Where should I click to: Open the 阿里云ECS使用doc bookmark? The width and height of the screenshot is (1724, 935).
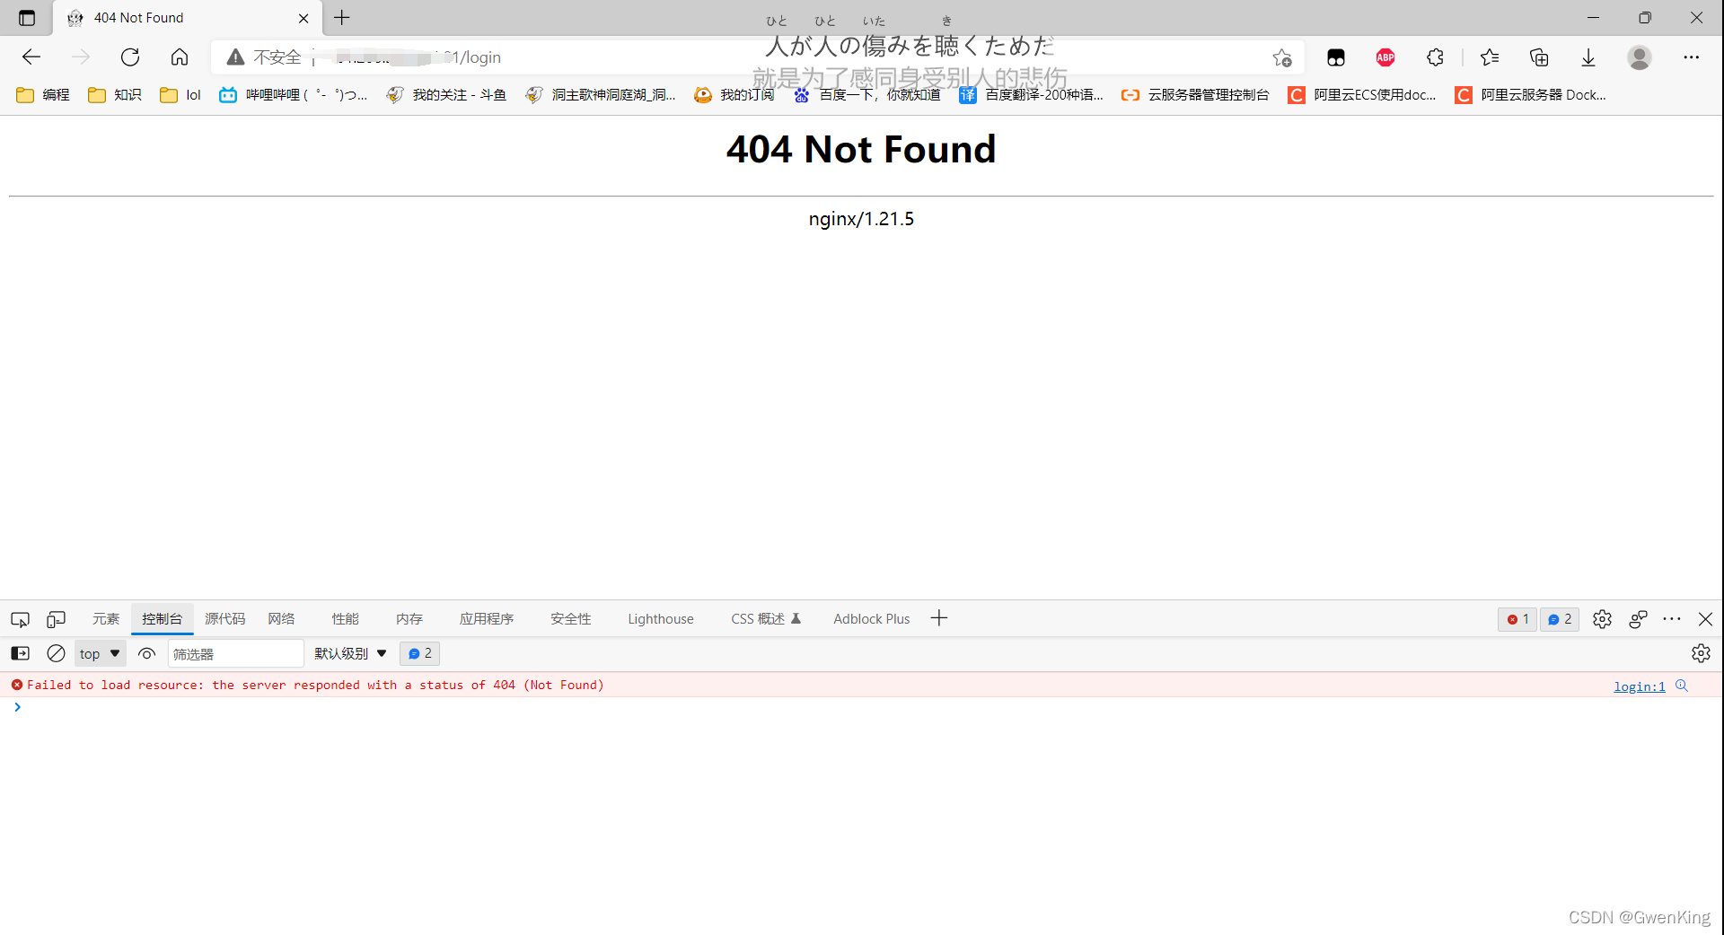(x=1362, y=94)
